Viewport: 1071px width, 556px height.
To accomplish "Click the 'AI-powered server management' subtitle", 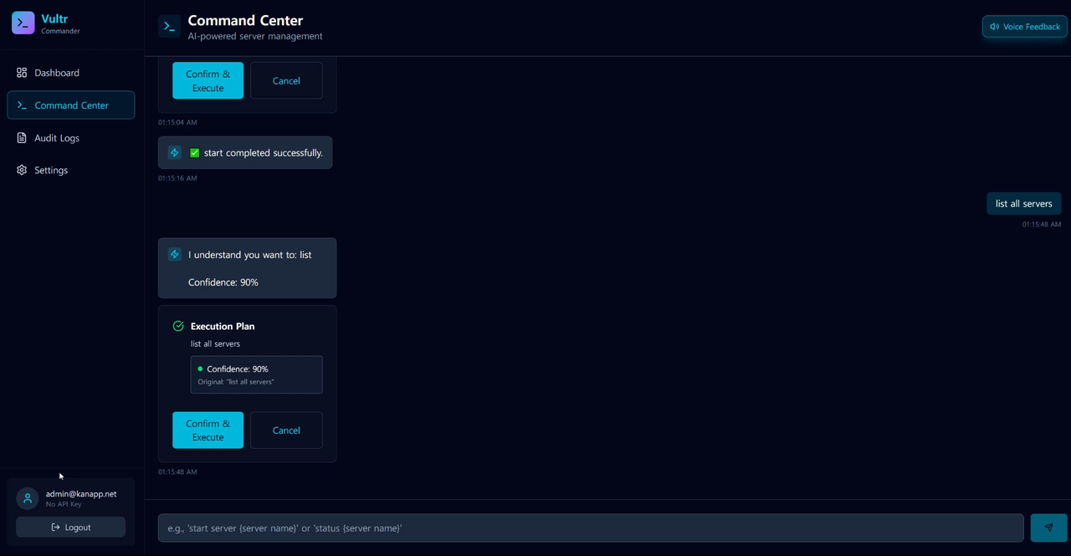I will pyautogui.click(x=255, y=36).
